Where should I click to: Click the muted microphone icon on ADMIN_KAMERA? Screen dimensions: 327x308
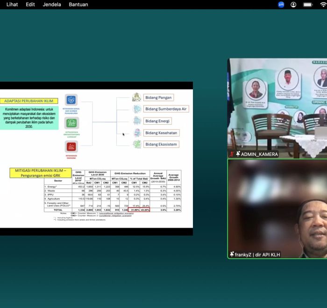[x=232, y=154]
